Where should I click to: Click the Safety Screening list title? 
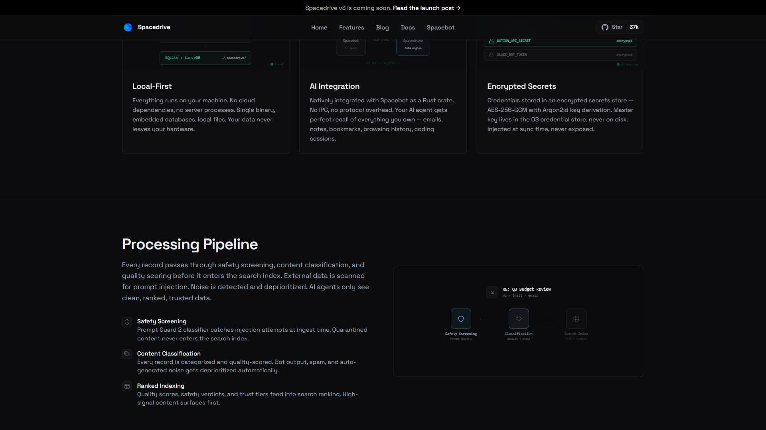tap(162, 321)
